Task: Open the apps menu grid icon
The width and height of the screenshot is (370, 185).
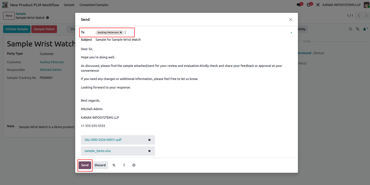Action: (5, 5)
